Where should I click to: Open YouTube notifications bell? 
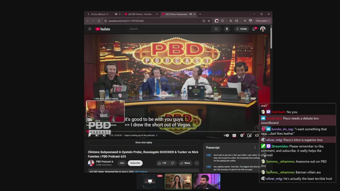click(x=254, y=29)
